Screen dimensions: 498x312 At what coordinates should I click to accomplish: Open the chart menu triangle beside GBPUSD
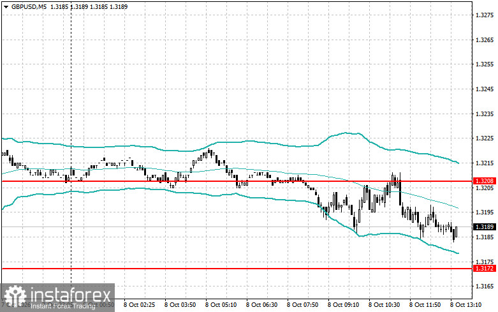6,6
